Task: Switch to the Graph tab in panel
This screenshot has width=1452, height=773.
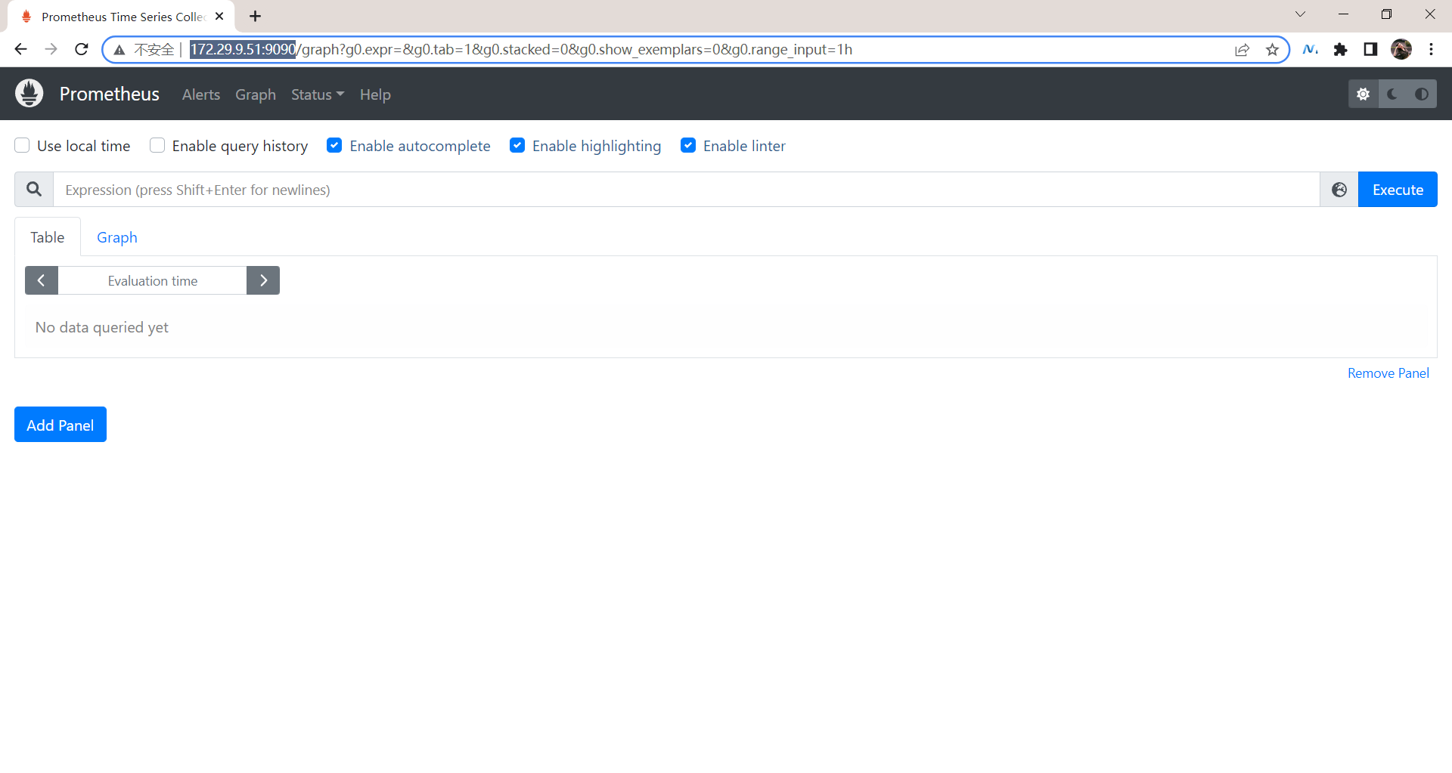Action: tap(117, 237)
